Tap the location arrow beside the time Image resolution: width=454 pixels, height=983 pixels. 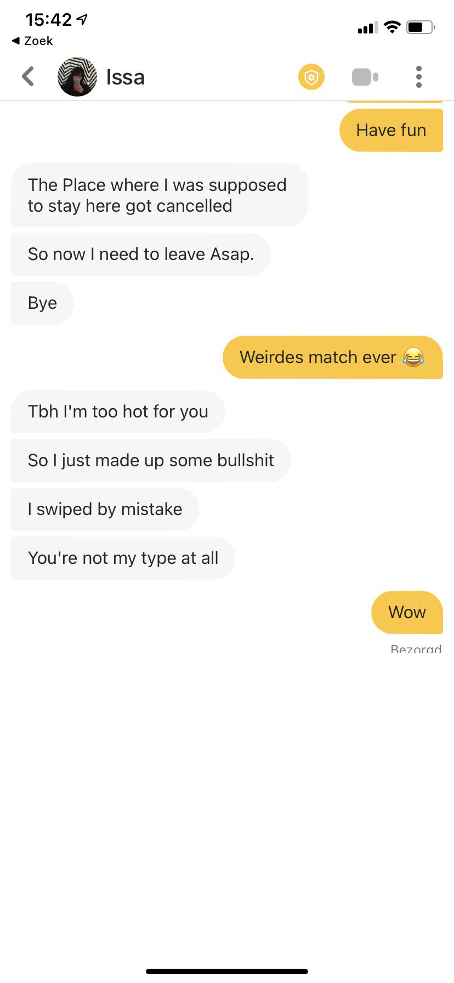pyautogui.click(x=82, y=20)
